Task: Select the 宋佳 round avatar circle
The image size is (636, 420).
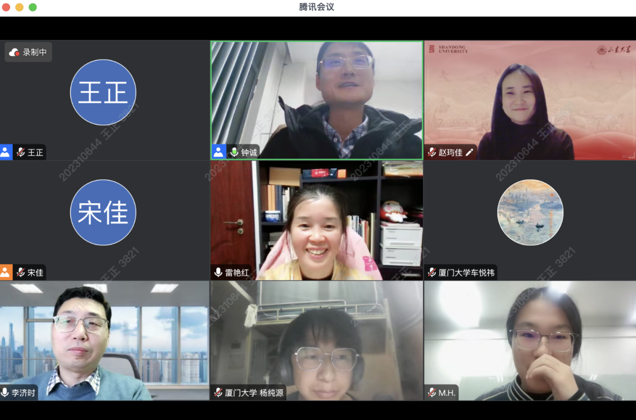Action: pos(103,212)
